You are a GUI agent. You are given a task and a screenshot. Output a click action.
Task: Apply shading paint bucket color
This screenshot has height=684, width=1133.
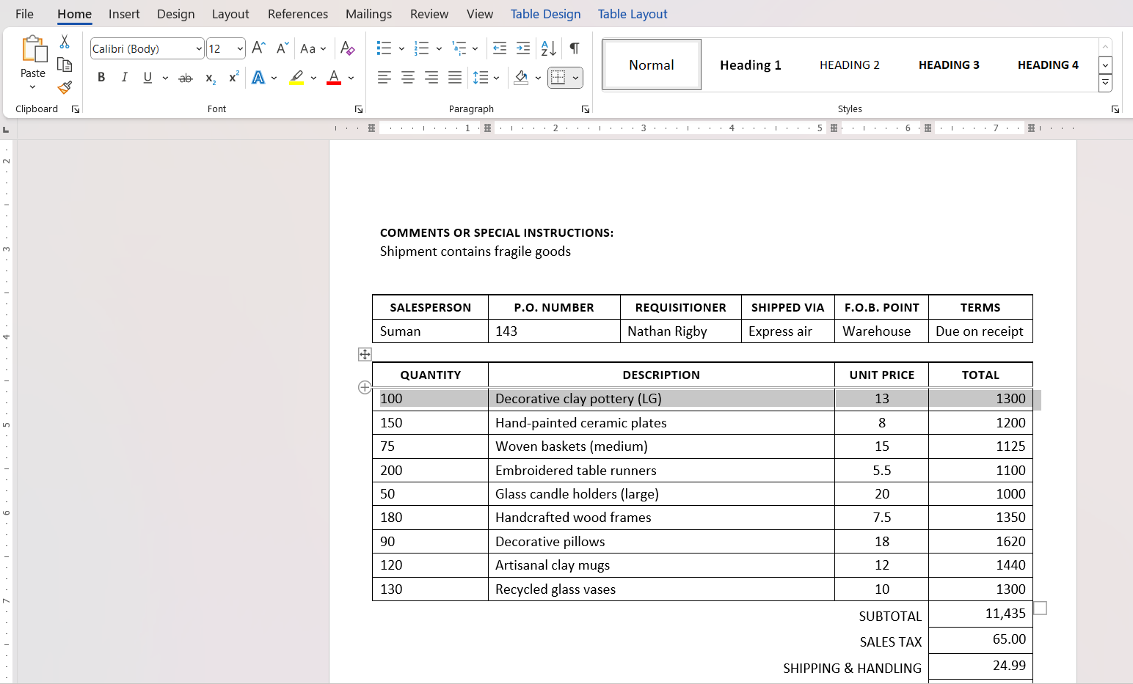[x=521, y=77]
